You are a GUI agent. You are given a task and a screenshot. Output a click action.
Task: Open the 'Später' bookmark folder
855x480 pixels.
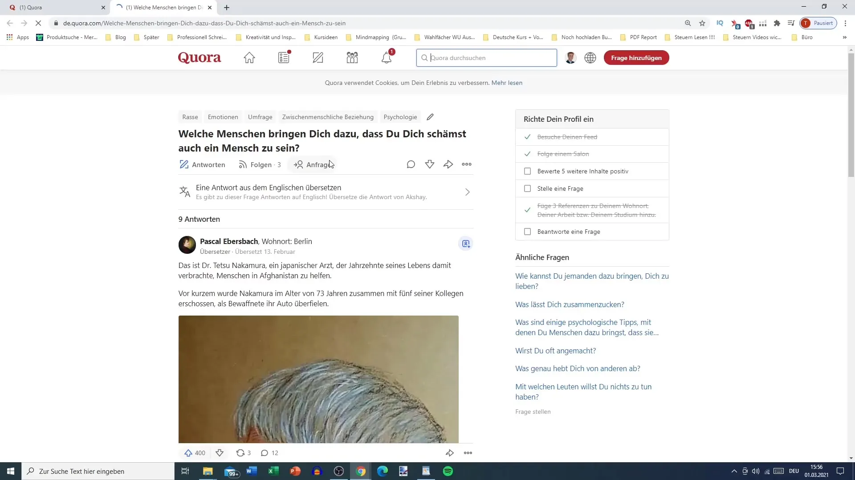point(147,37)
